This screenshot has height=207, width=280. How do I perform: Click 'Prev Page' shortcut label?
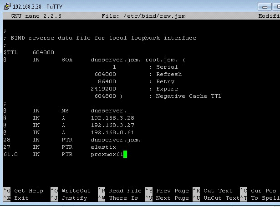pyautogui.click(x=173, y=191)
